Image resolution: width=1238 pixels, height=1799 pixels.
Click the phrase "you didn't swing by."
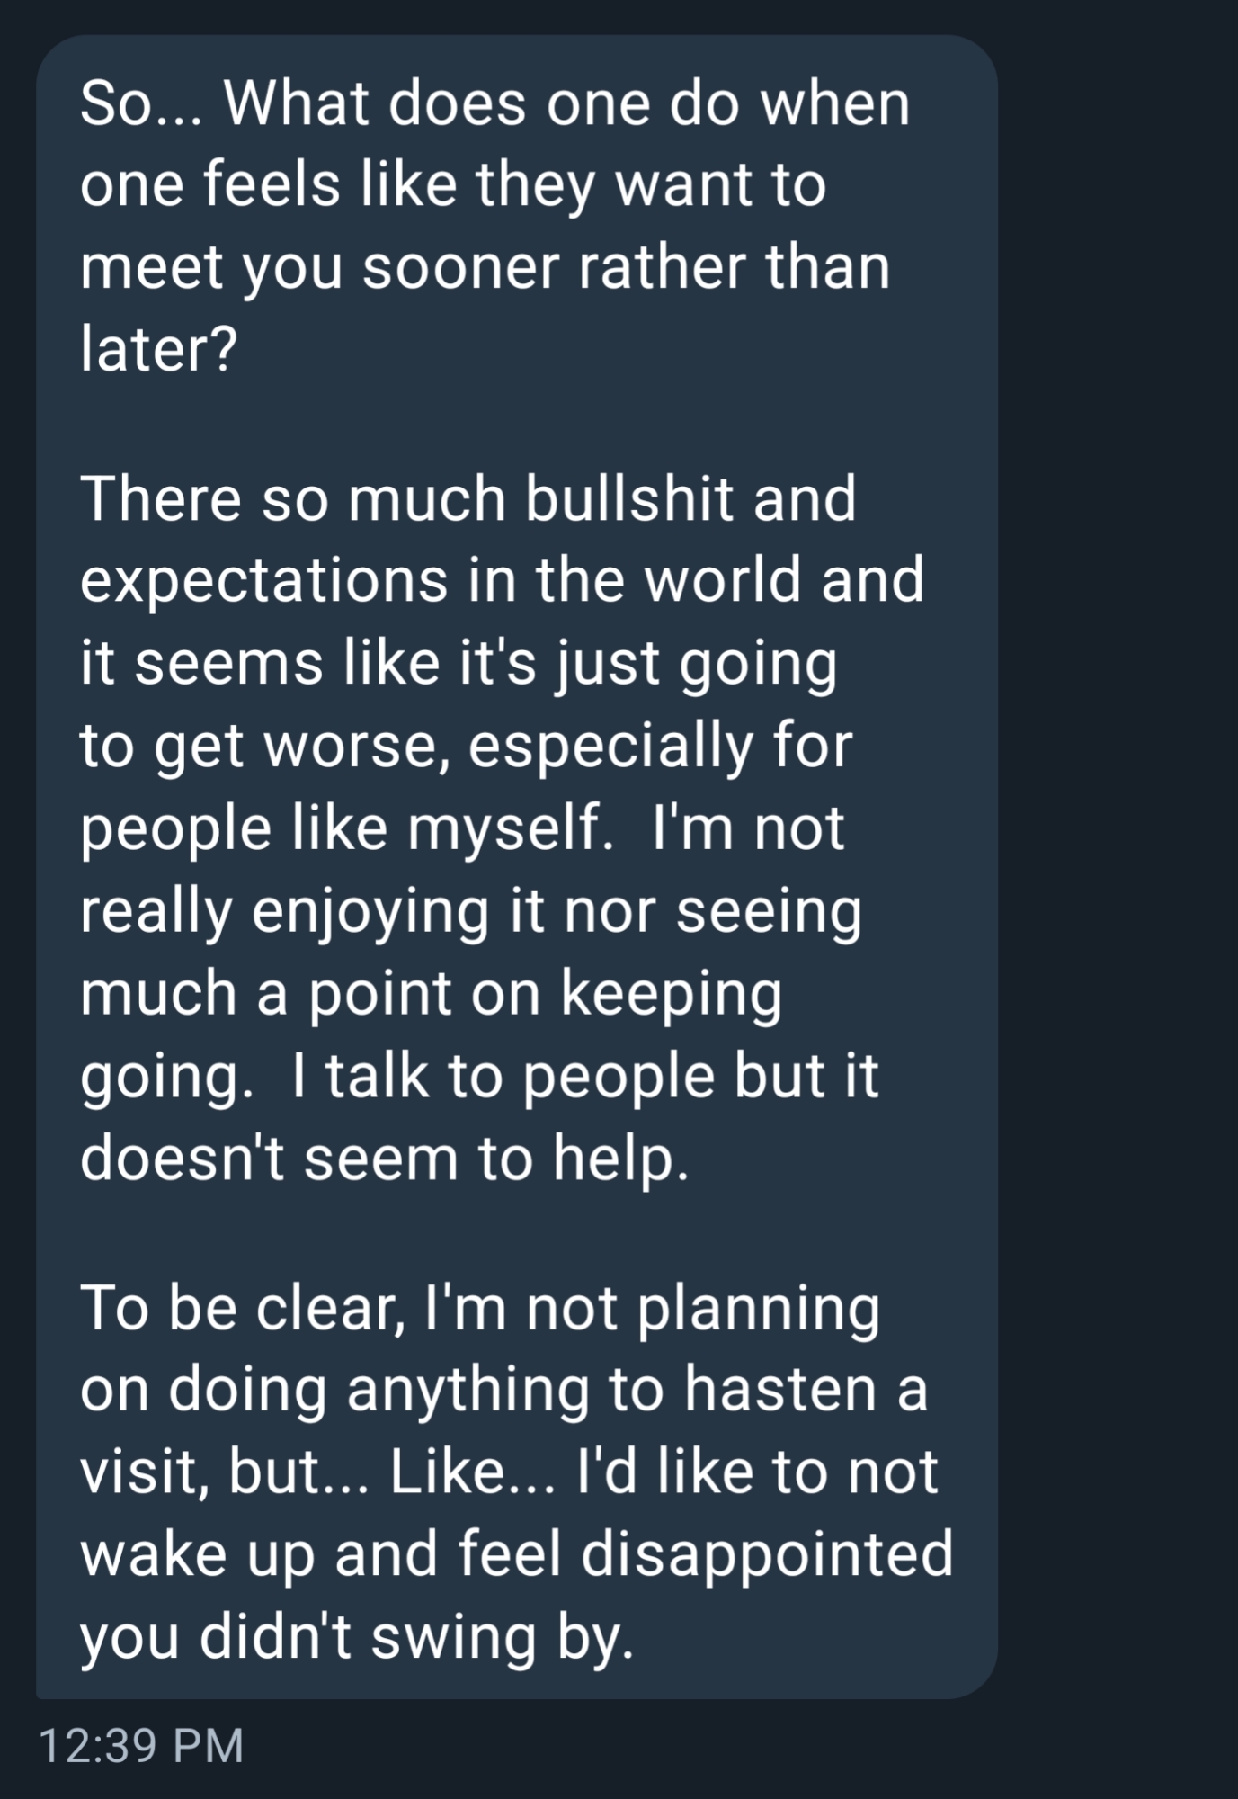[357, 1637]
